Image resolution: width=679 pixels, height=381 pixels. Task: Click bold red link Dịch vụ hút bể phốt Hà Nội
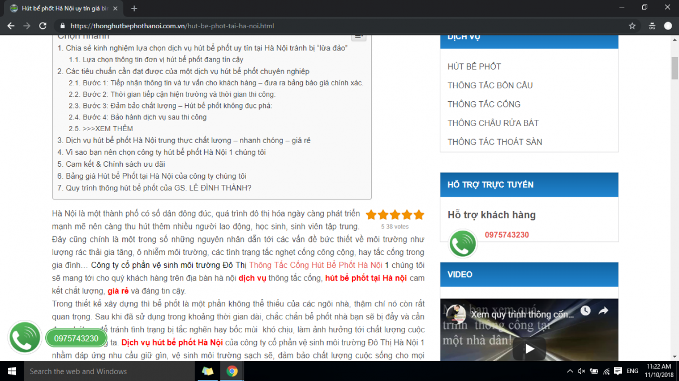[x=172, y=343]
